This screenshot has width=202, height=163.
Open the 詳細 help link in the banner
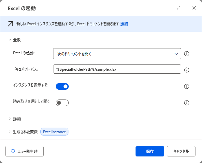coord(124,24)
